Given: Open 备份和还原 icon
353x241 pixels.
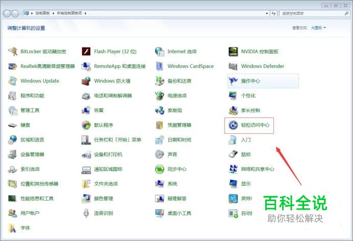Looking at the screenshot, I should (x=160, y=81).
